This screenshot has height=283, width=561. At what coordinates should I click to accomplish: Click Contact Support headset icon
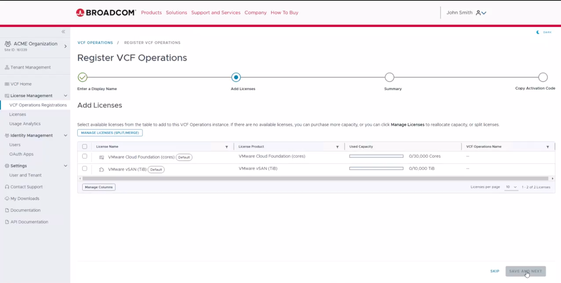[x=7, y=187]
